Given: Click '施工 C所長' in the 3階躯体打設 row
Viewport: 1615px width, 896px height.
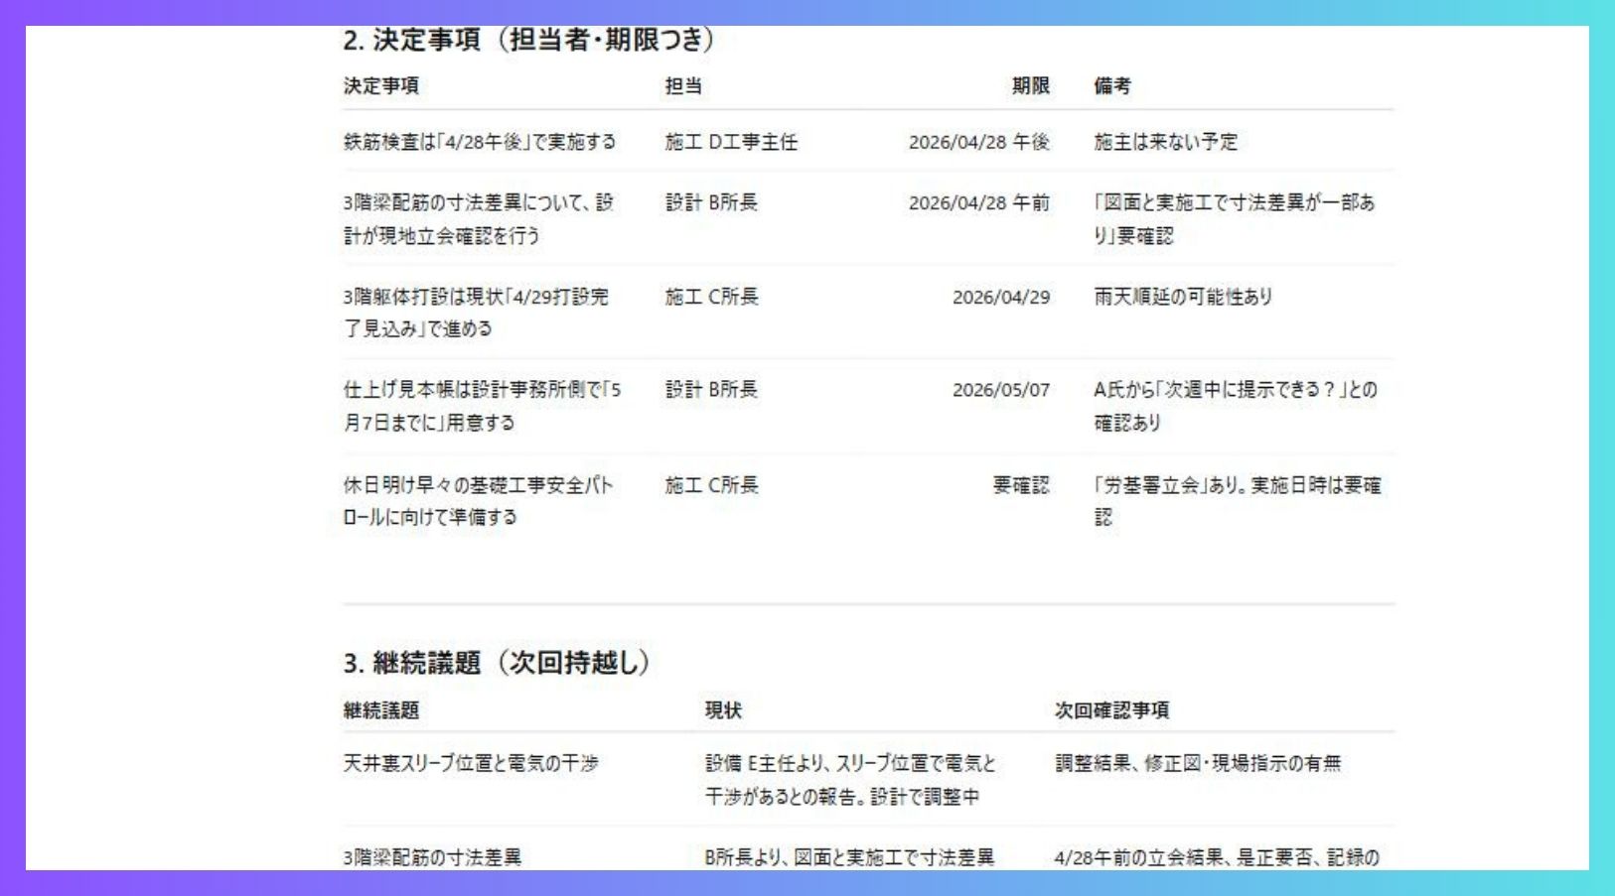Looking at the screenshot, I should [711, 297].
